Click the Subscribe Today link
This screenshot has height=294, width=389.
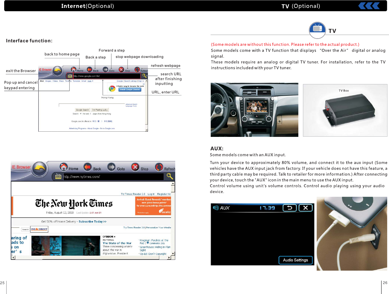coord(93,222)
